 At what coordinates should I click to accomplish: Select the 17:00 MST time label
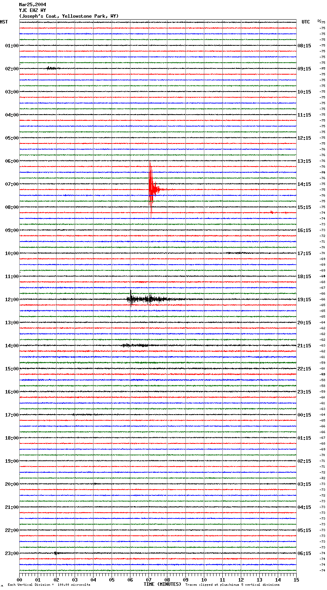pos(12,415)
